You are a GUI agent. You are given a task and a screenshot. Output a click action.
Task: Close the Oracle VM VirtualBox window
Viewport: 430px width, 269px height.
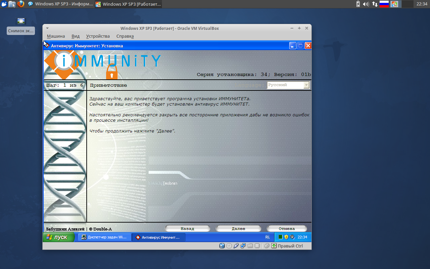point(307,28)
